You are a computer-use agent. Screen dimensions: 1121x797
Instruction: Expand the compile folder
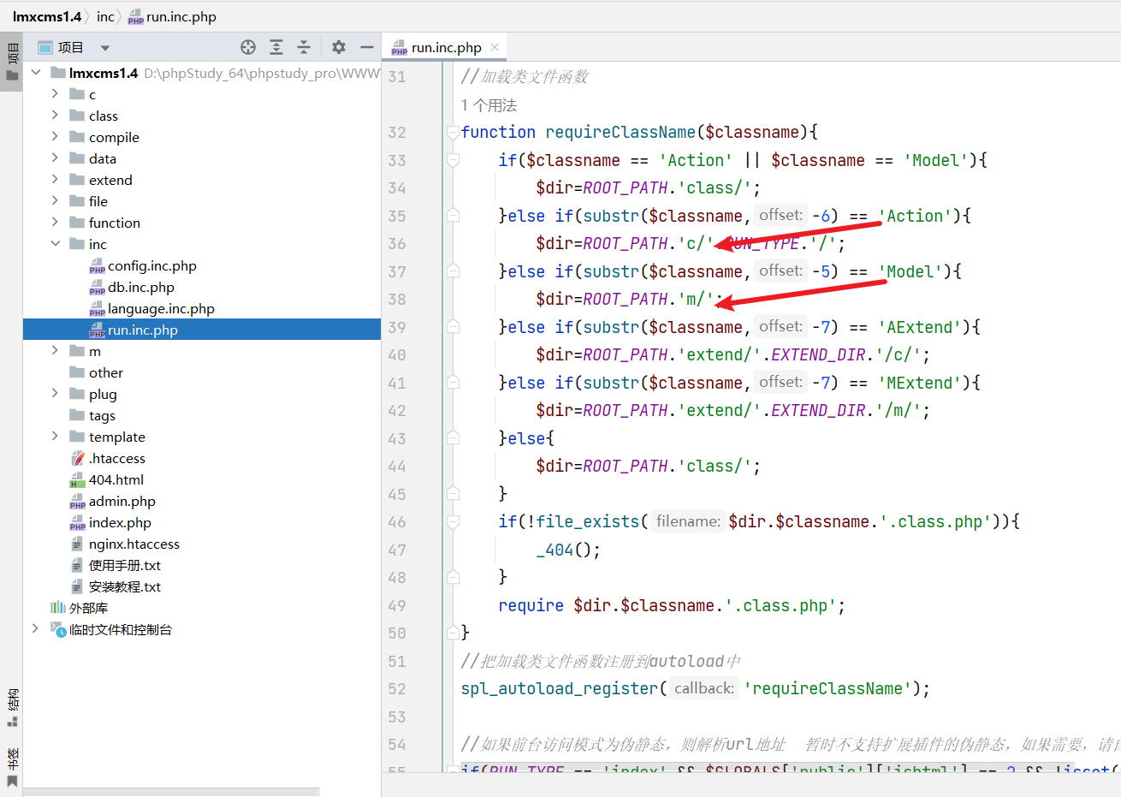coord(55,137)
